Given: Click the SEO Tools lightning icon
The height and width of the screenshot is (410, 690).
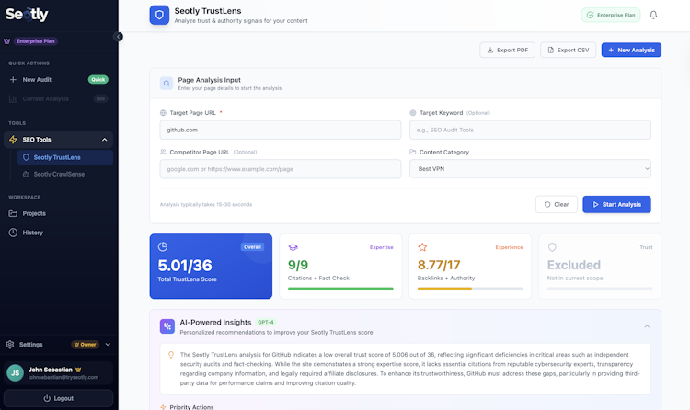Looking at the screenshot, I should pyautogui.click(x=13, y=140).
